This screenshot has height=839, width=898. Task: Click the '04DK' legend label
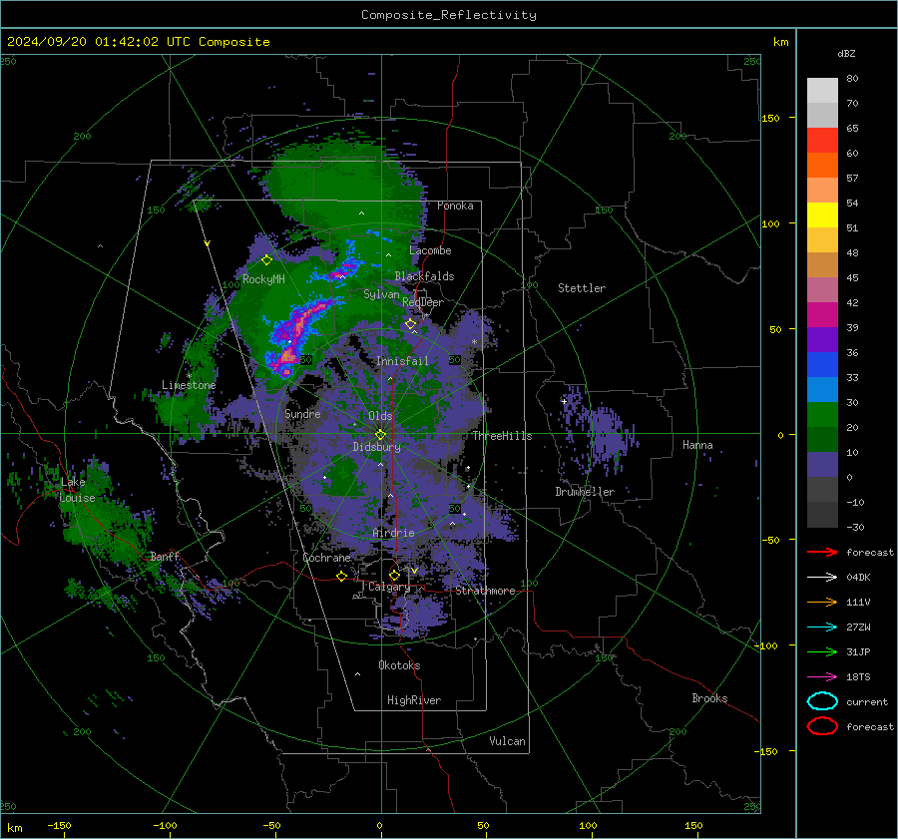(858, 578)
